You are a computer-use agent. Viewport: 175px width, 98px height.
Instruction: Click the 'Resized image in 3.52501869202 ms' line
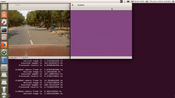(x=43, y=61)
